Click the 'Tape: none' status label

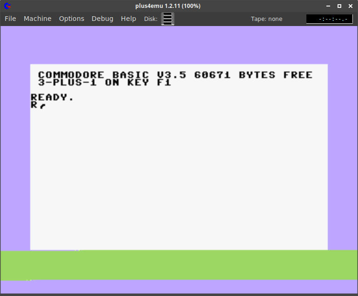[x=266, y=19]
